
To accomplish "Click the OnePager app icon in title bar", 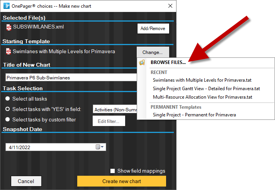I will (x=7, y=6).
